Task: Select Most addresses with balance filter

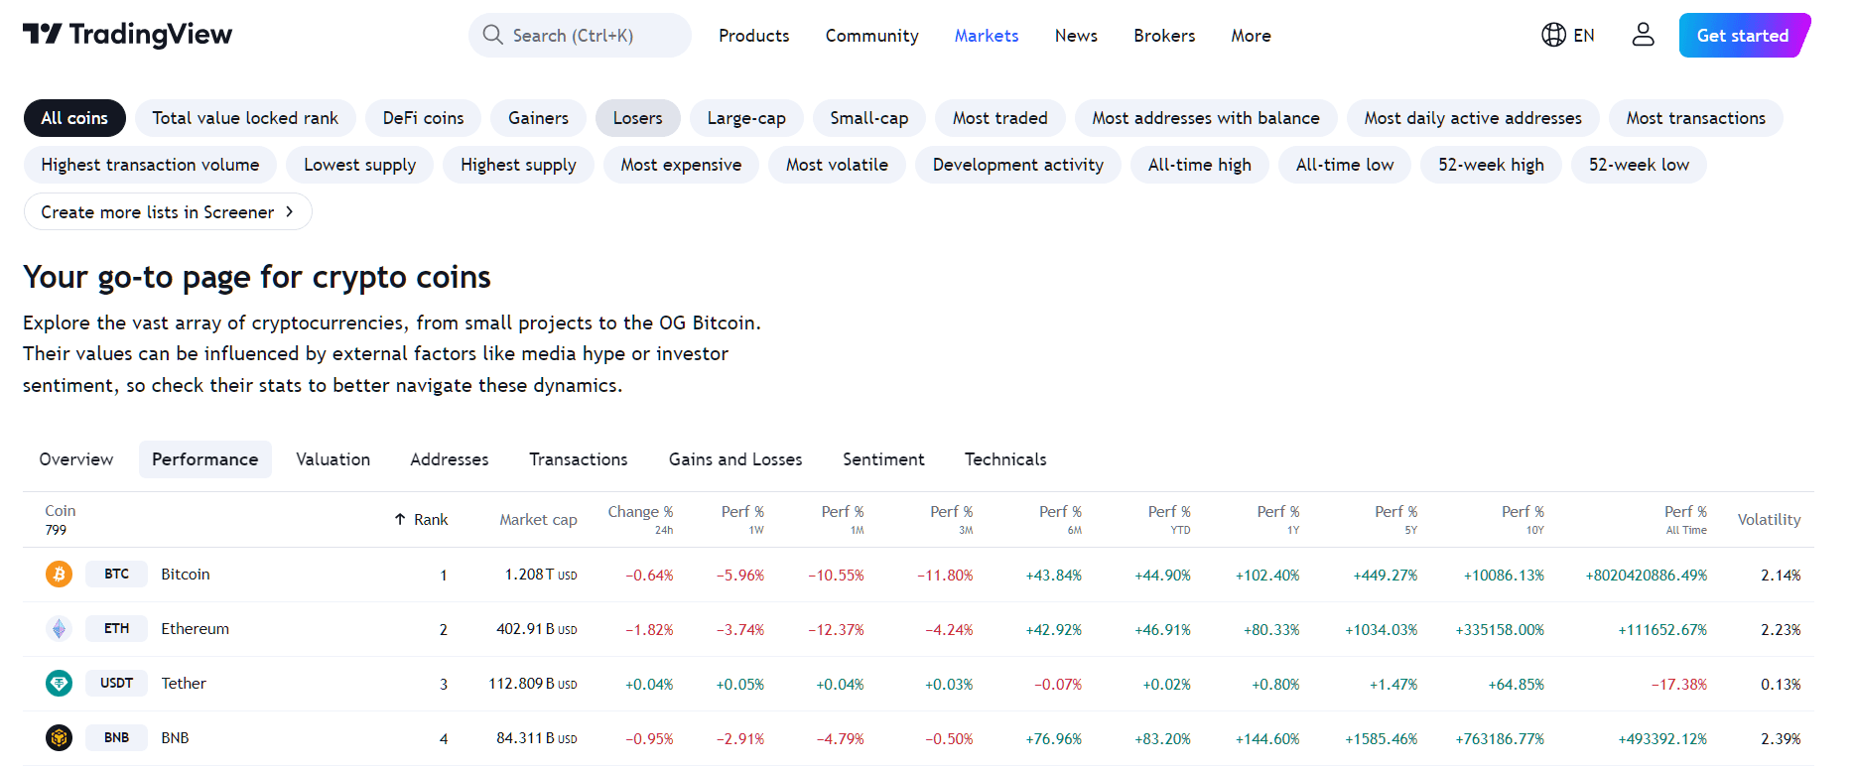Action: 1206,118
